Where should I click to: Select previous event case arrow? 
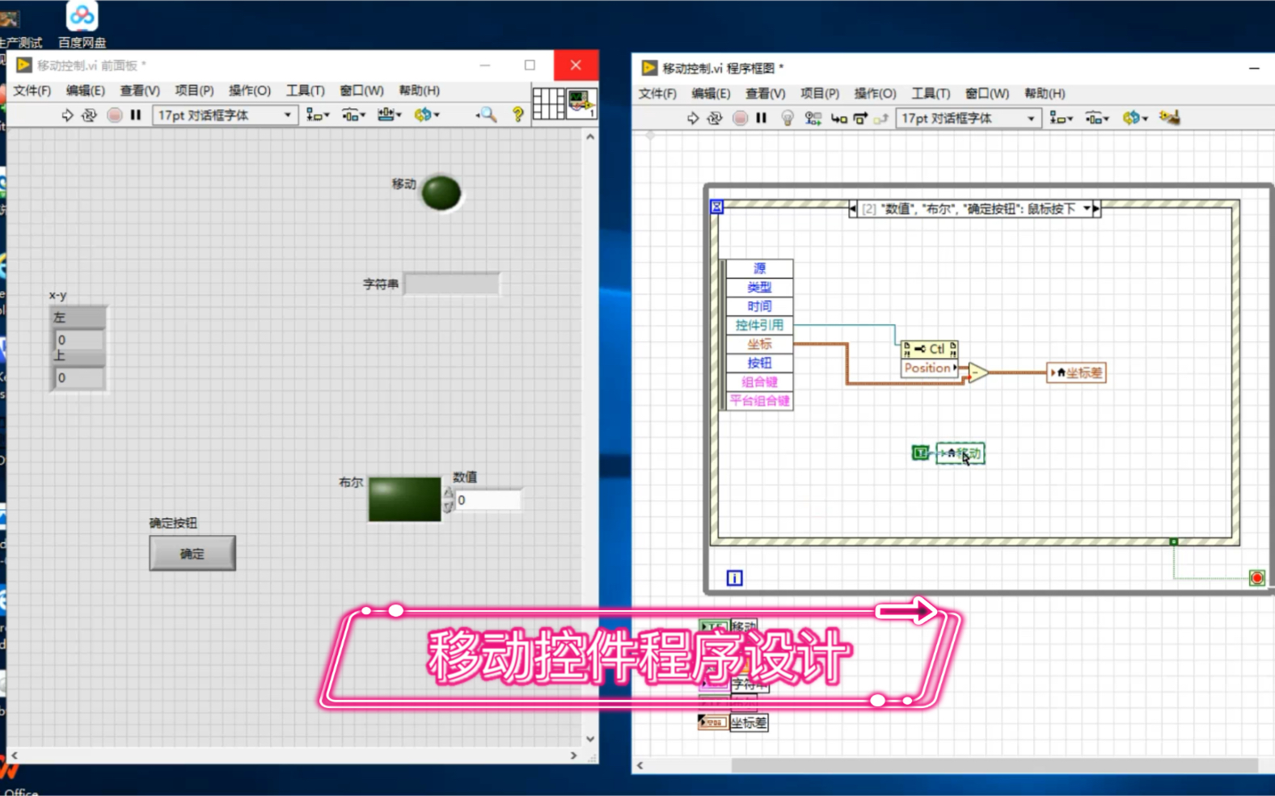coord(853,208)
